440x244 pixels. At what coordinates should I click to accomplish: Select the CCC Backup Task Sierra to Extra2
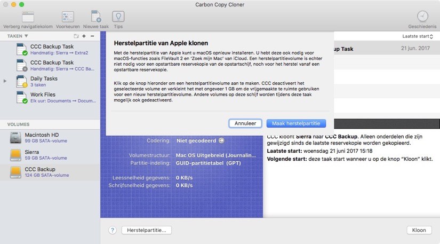click(50, 50)
